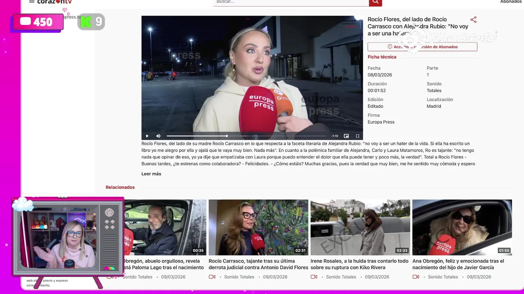Click the 02:33 duration badge
The width and height of the screenshot is (524, 294).
pos(402,251)
